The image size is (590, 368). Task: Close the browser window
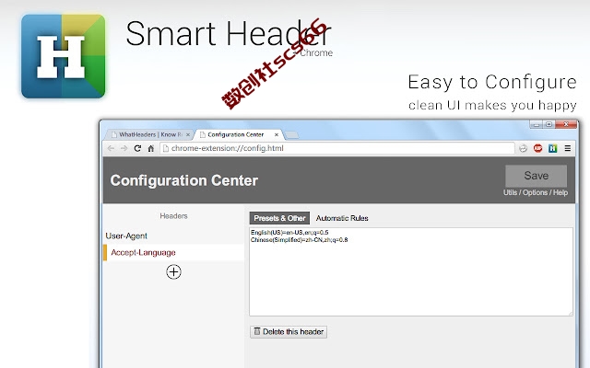pos(566,124)
